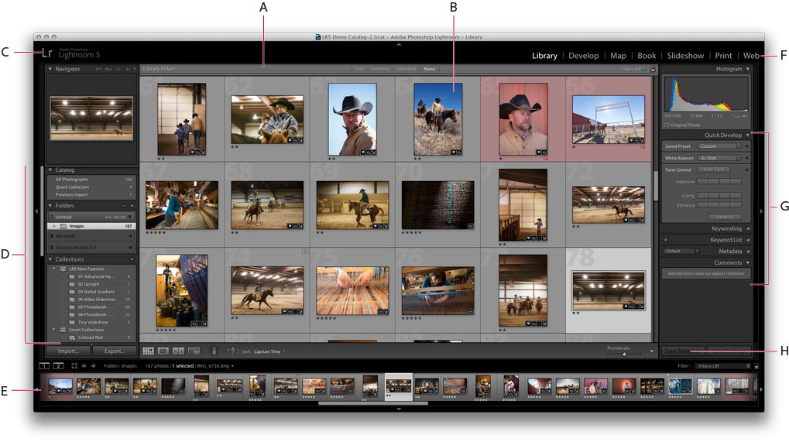Click the Export button

115,351
